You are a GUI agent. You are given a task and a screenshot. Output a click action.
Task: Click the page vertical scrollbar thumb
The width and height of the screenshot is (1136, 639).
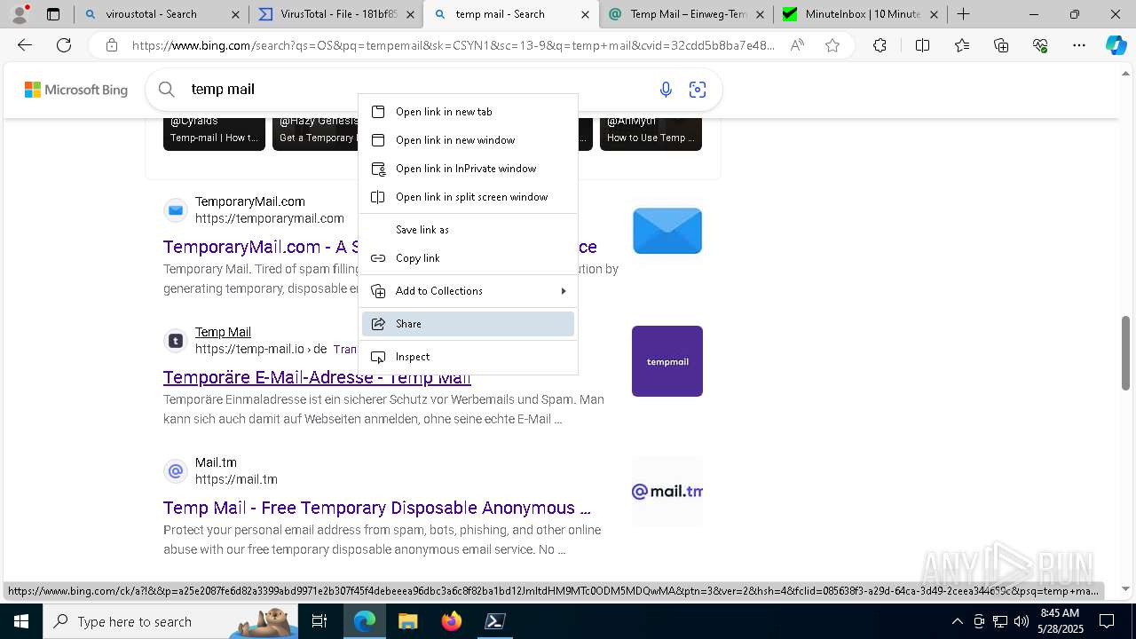point(1126,353)
